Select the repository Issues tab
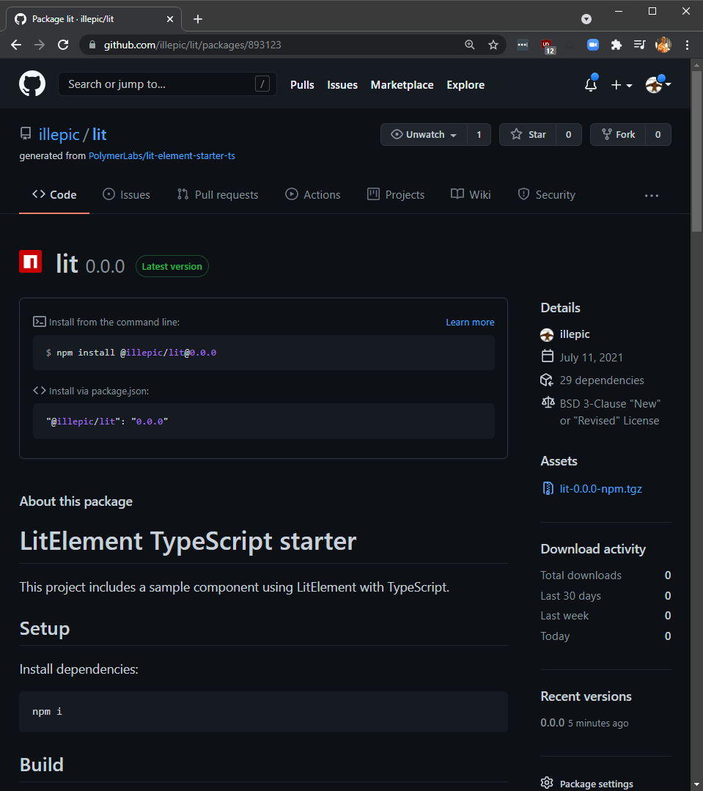The image size is (703, 791). pos(126,195)
